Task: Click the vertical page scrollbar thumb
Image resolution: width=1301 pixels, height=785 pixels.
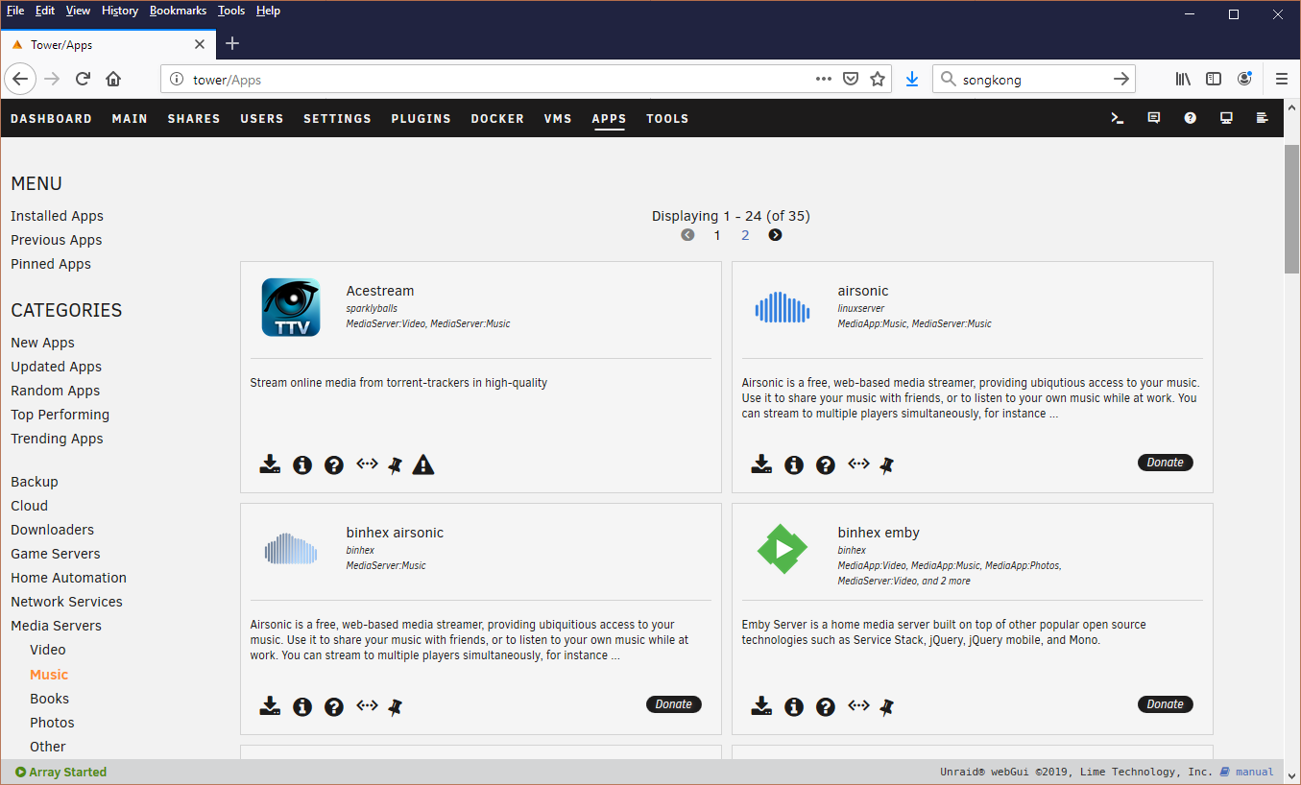Action: pyautogui.click(x=1292, y=208)
